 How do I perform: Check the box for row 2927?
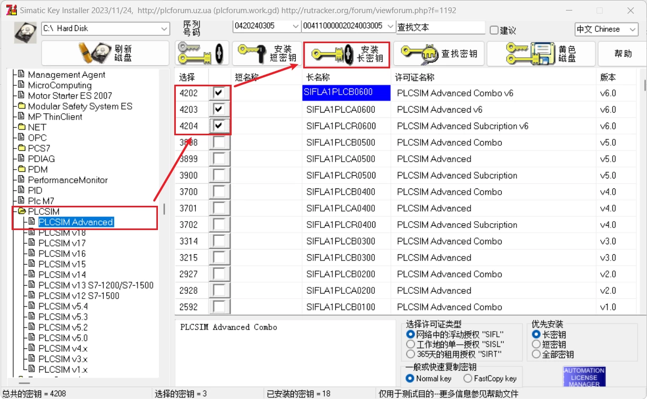point(219,274)
